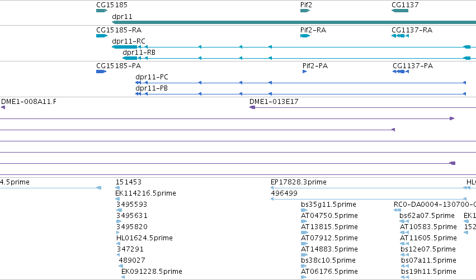The image size is (476, 280).
Task: Click the bs12e07.5prime label
Action: coord(428,249)
